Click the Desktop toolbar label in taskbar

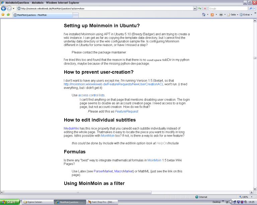click(217, 202)
